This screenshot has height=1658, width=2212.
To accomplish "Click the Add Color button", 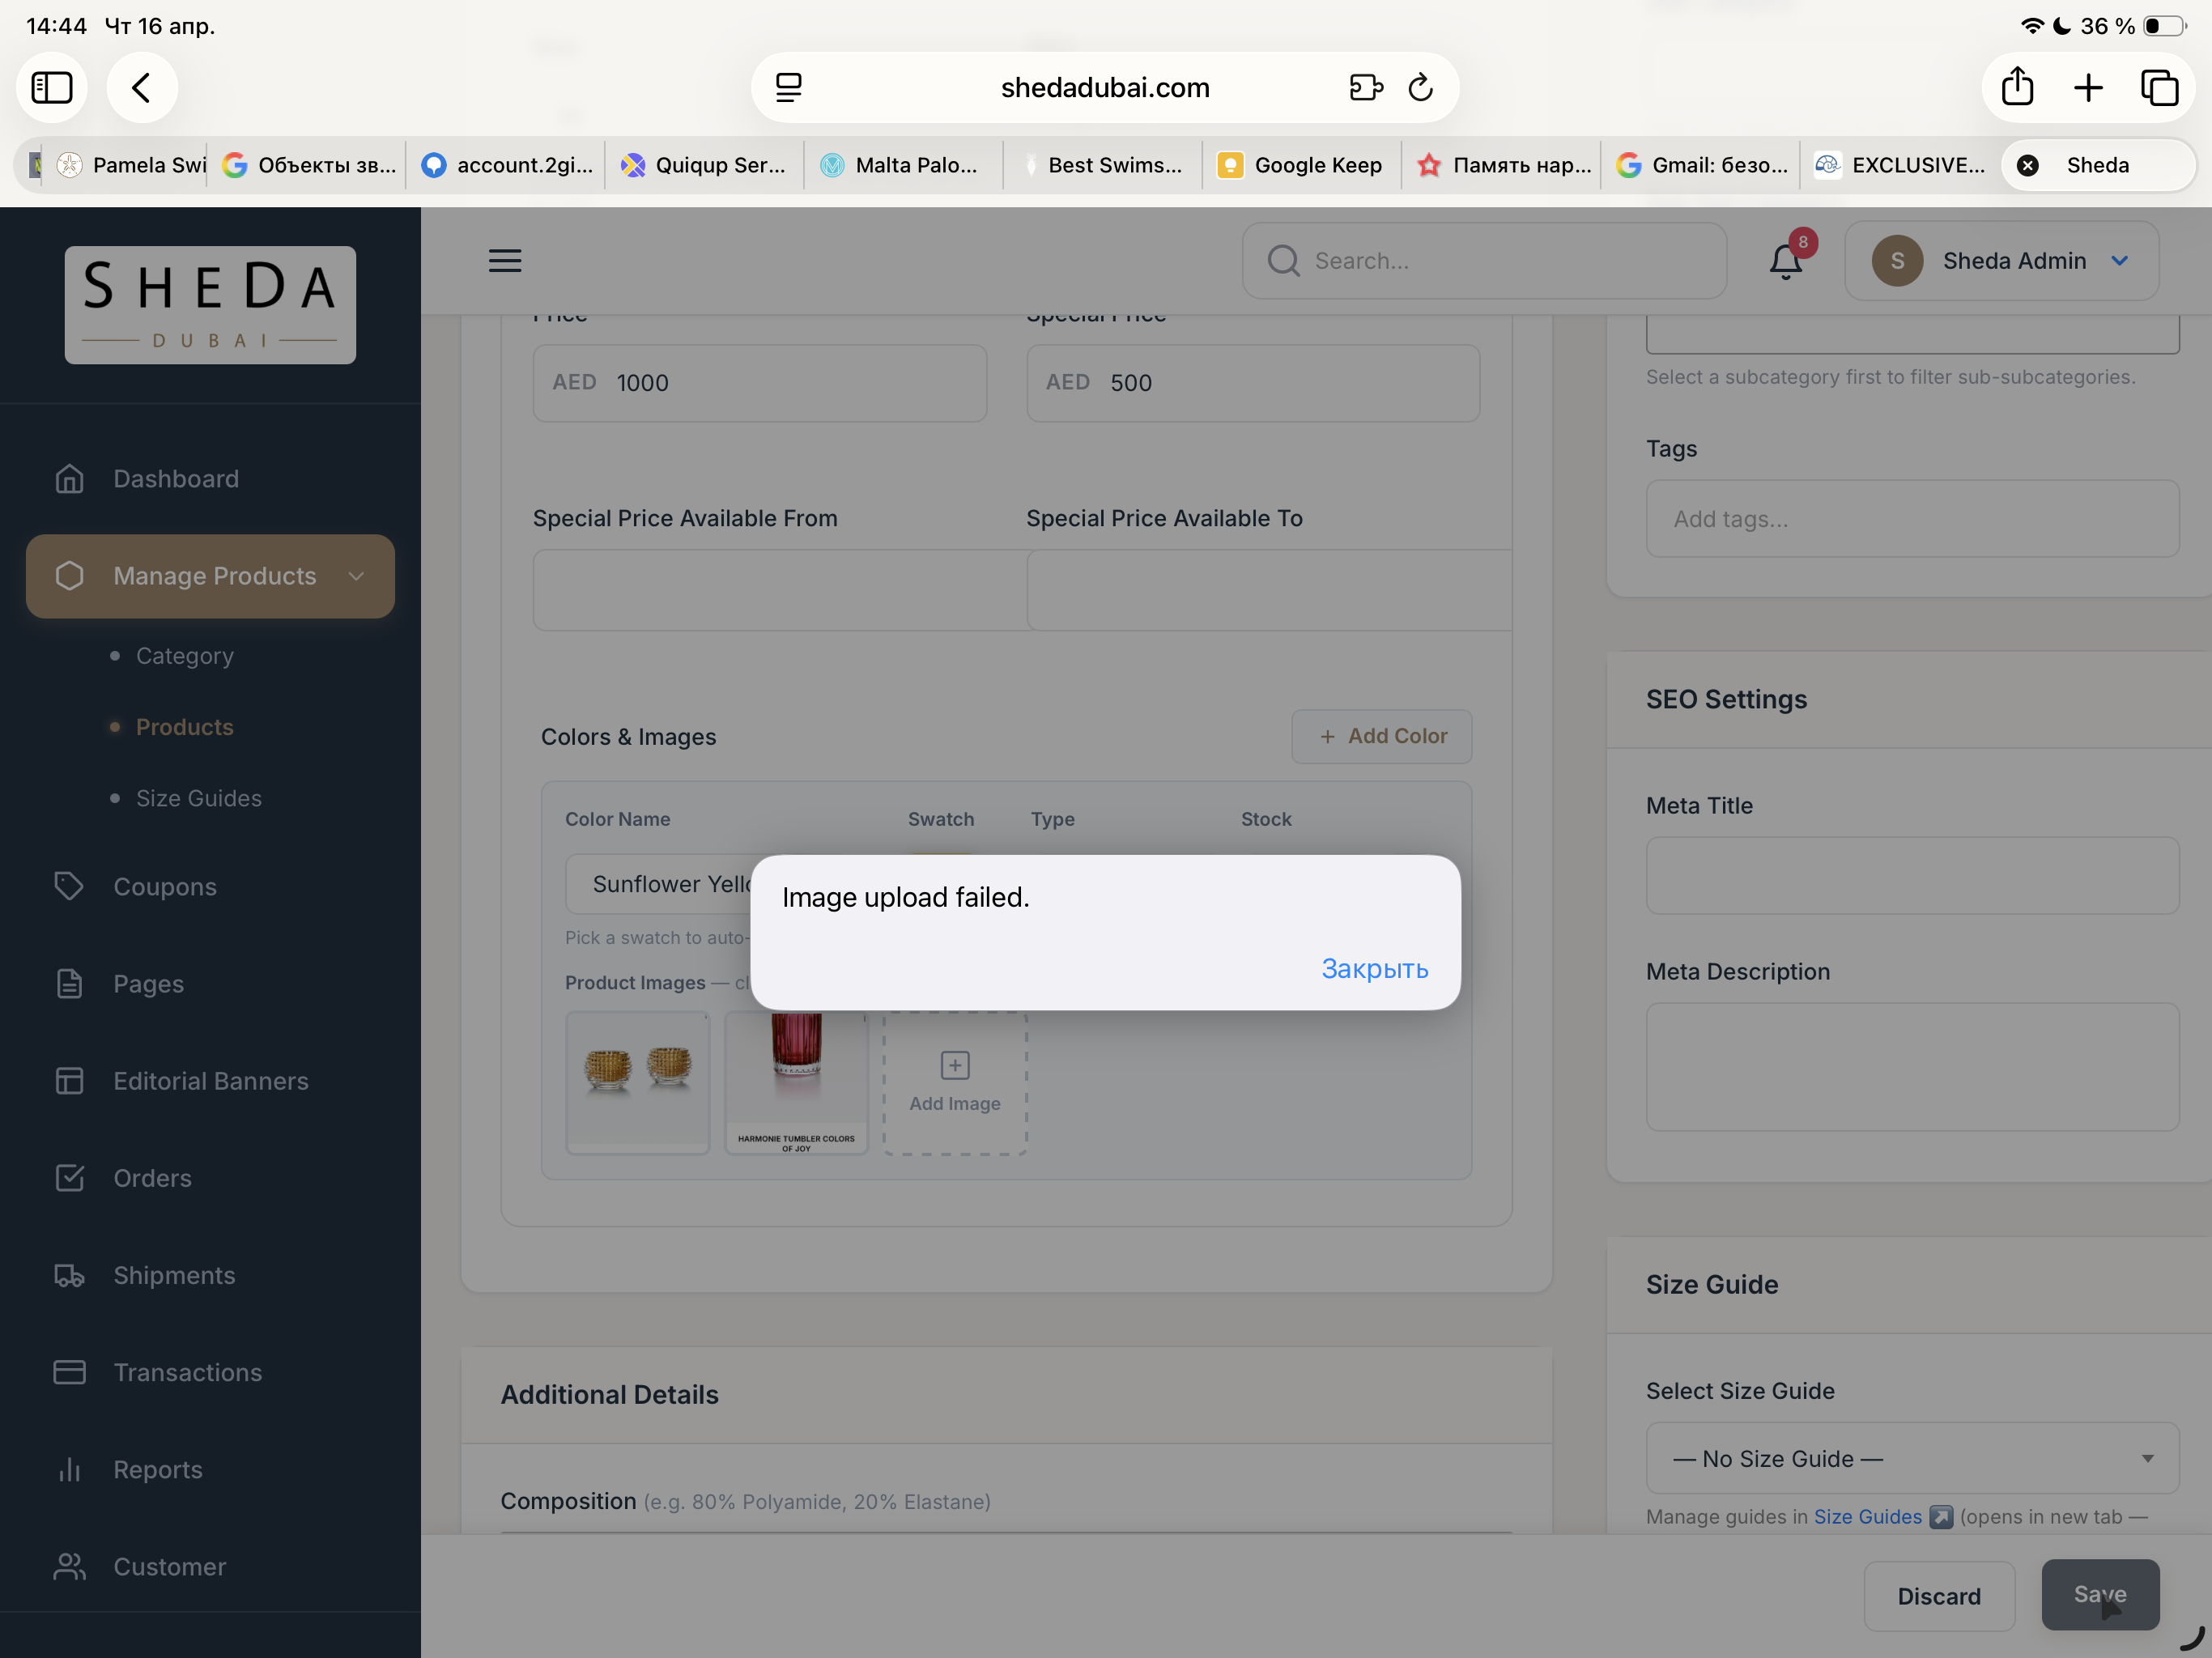I will pyautogui.click(x=1381, y=736).
